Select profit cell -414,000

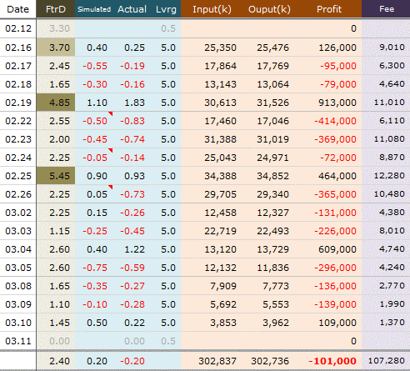(335, 121)
